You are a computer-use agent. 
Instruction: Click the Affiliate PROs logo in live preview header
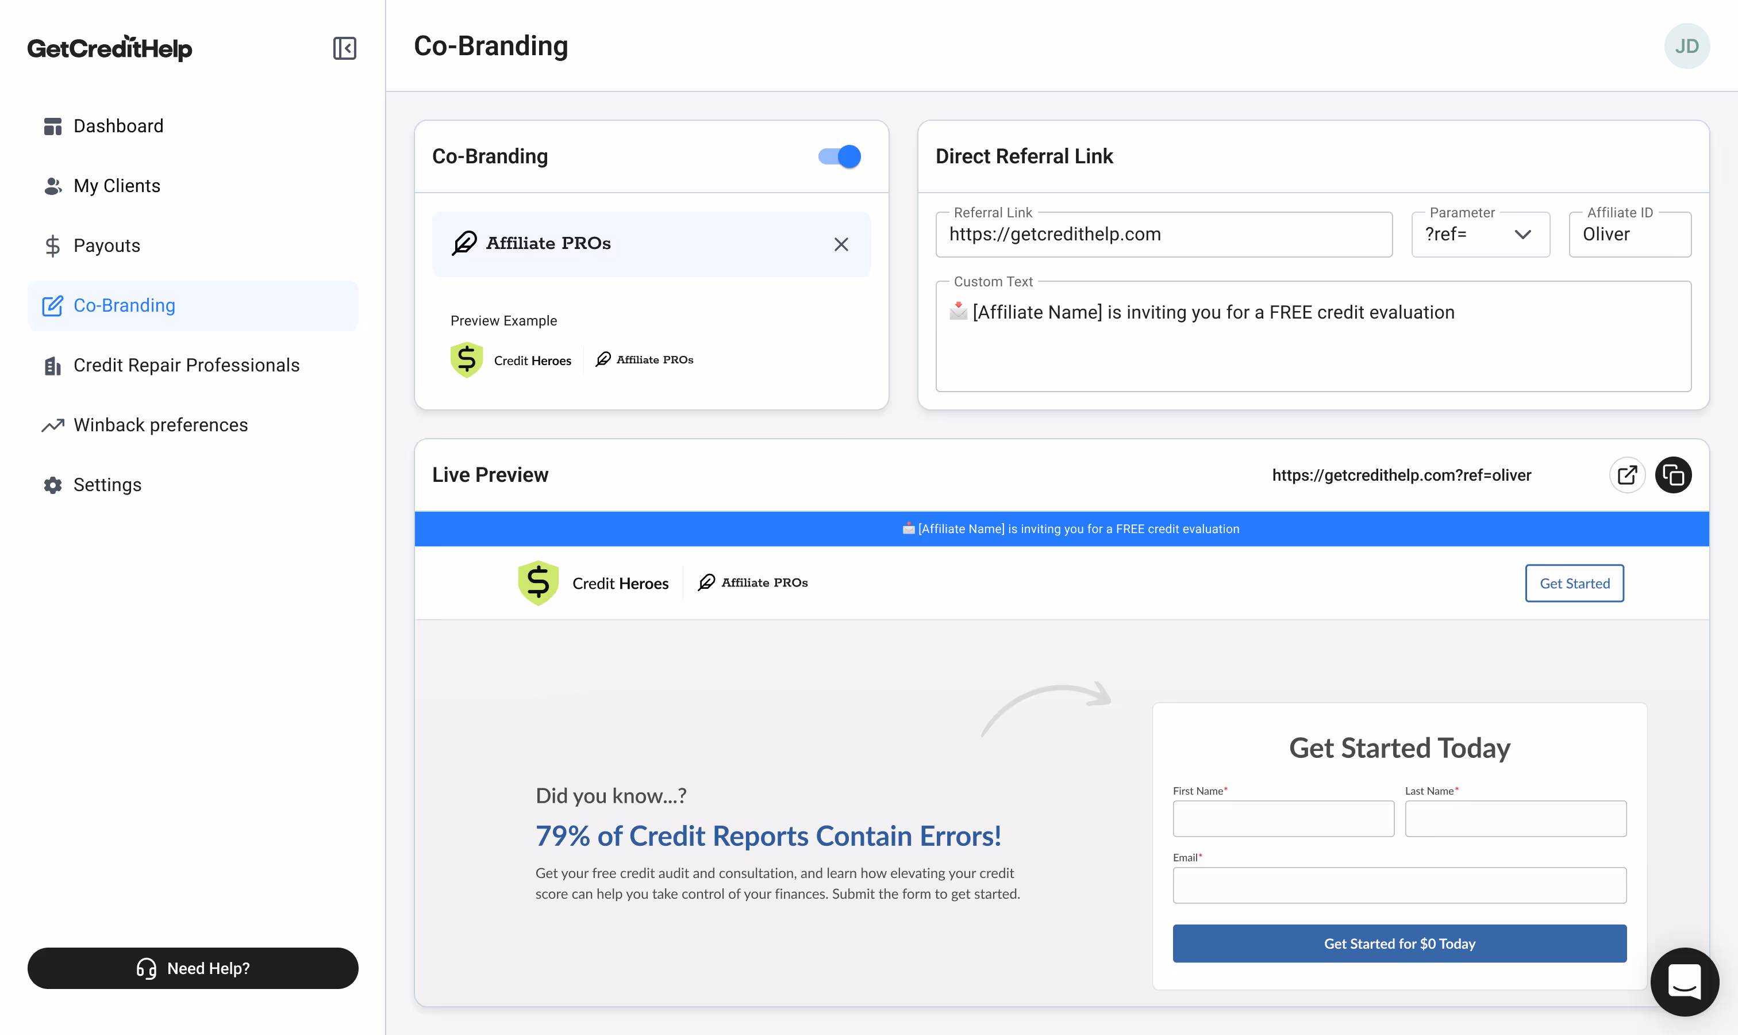753,582
